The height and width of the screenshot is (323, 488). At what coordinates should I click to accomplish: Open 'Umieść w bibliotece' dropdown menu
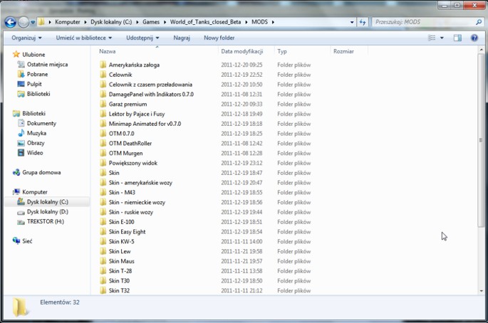coord(84,38)
